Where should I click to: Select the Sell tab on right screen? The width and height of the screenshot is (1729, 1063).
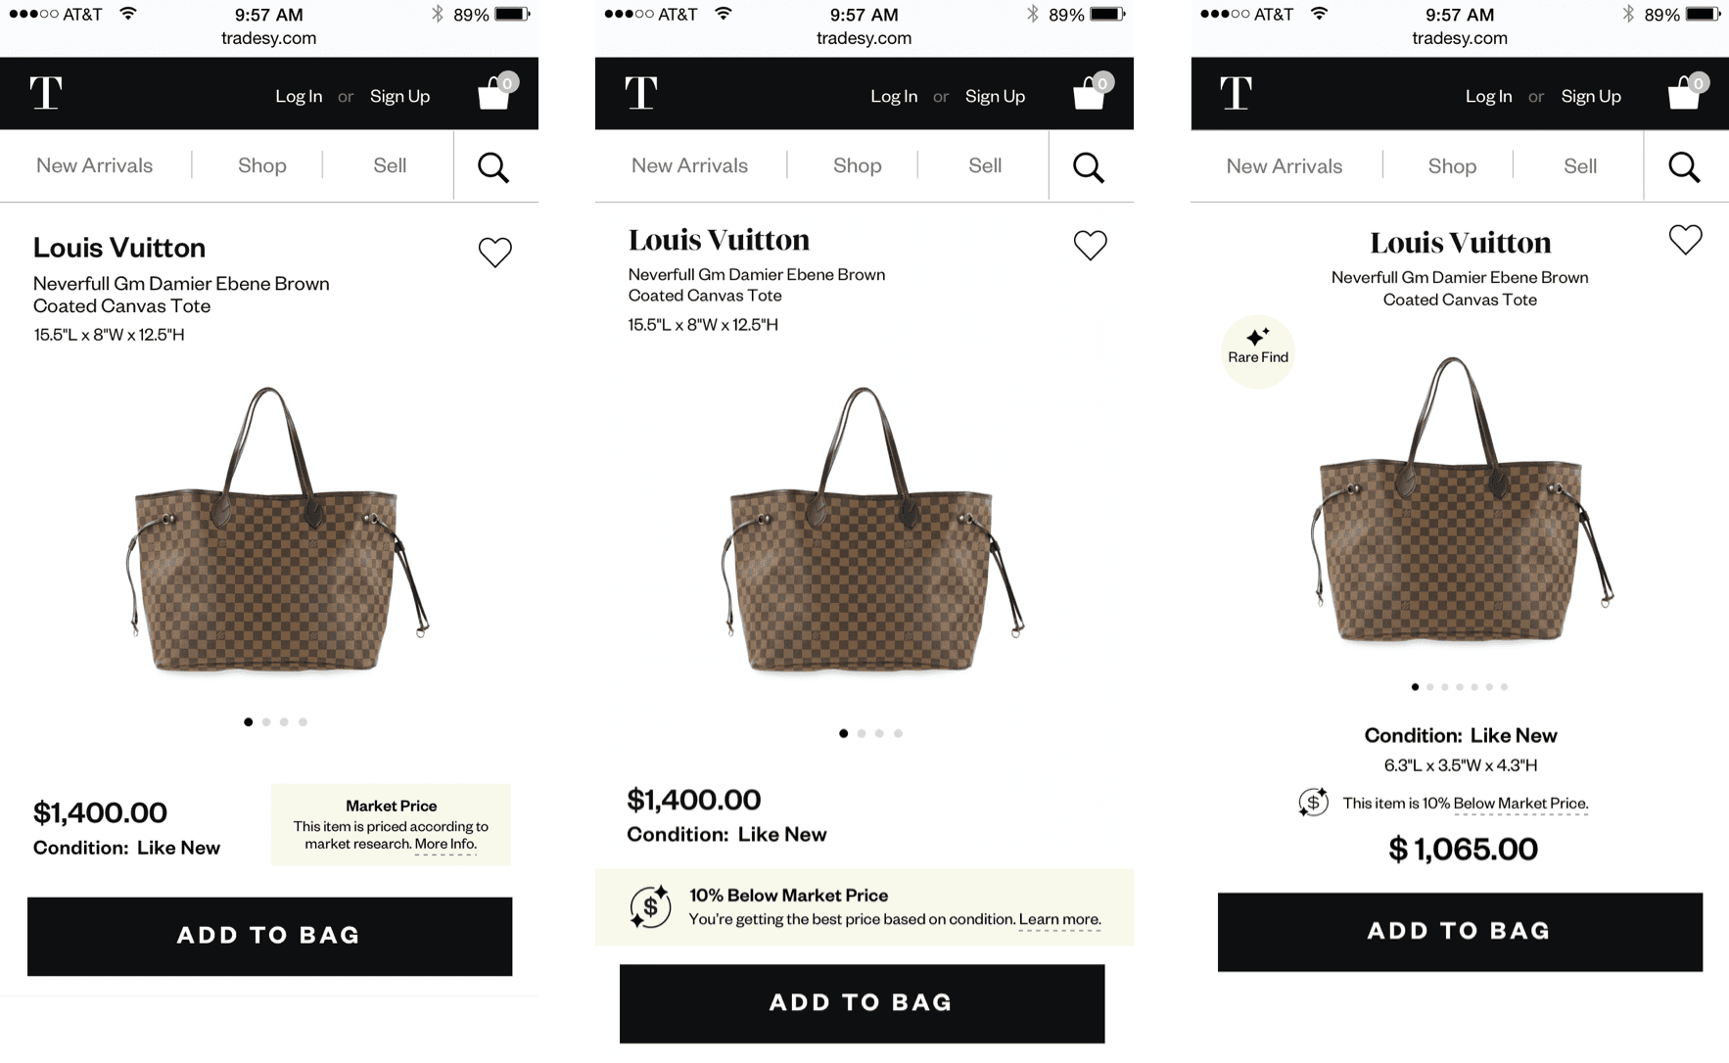pos(1580,166)
